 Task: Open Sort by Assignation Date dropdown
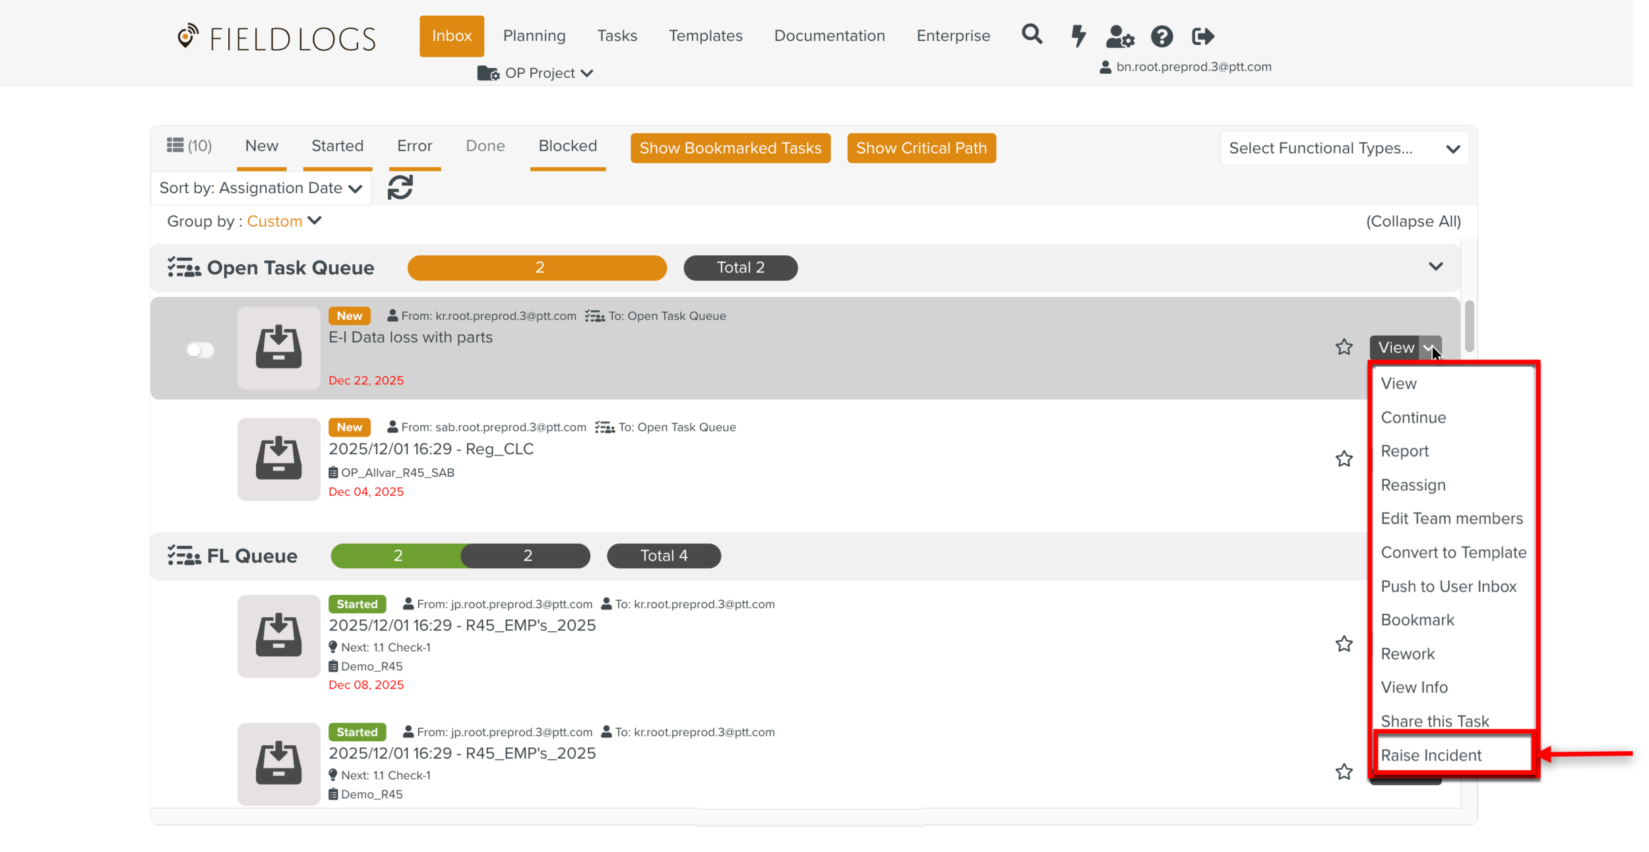[x=261, y=188]
